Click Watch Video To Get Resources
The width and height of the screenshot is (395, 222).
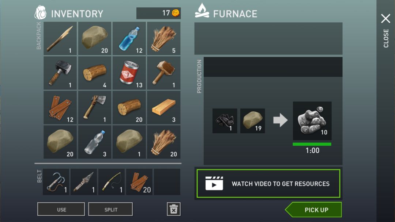pos(268,184)
